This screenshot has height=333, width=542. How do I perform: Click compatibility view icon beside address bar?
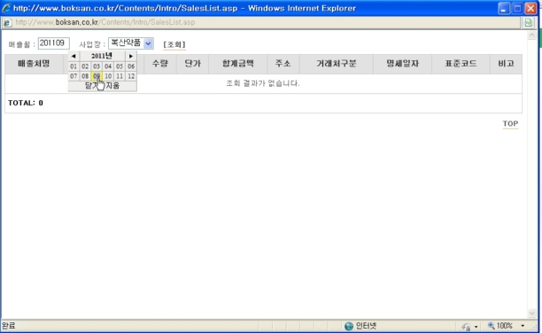click(528, 22)
